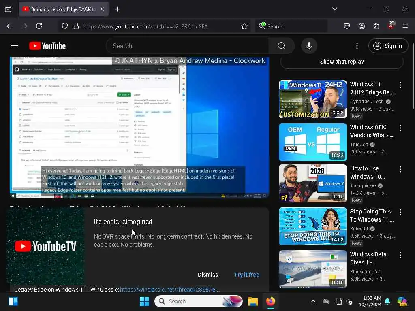Open Stop Doing This To Windows thumbnail
This screenshot has width=415, height=311.
pos(313,226)
